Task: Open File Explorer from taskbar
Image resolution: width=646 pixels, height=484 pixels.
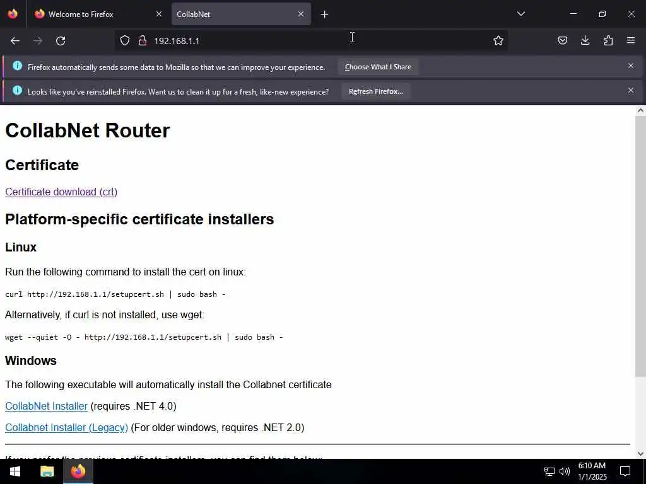Action: pyautogui.click(x=47, y=471)
